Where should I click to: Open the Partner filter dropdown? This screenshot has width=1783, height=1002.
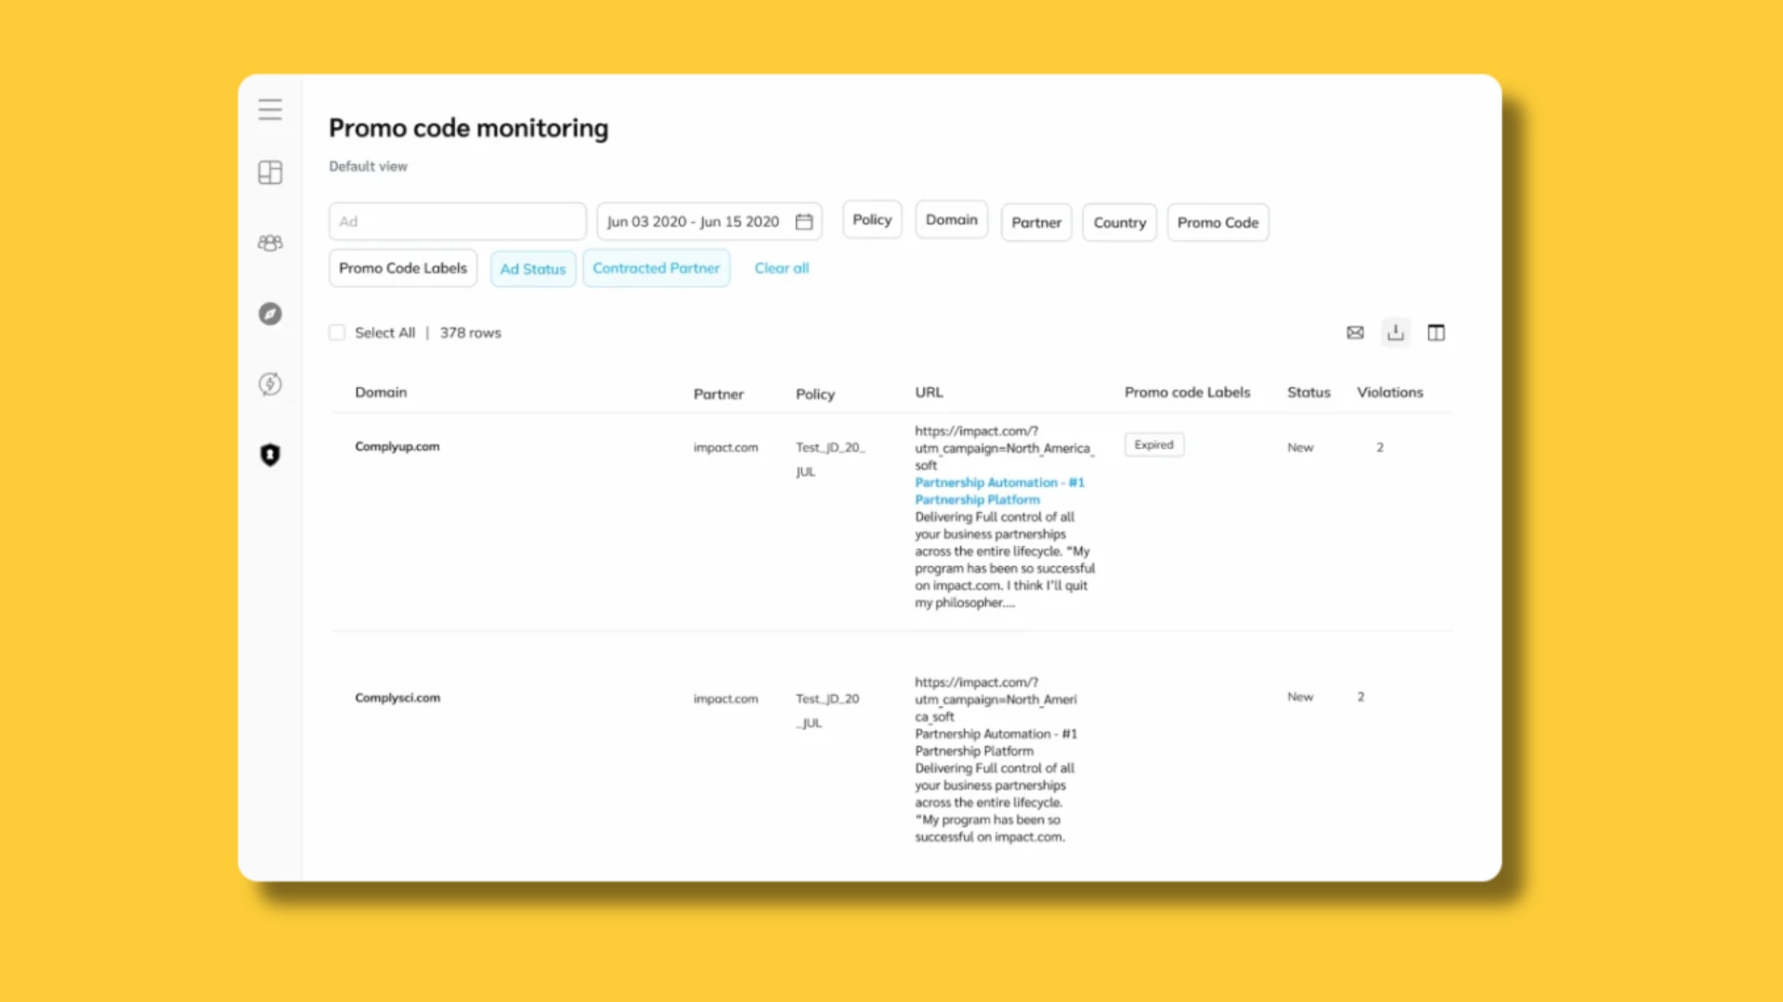[1035, 222]
